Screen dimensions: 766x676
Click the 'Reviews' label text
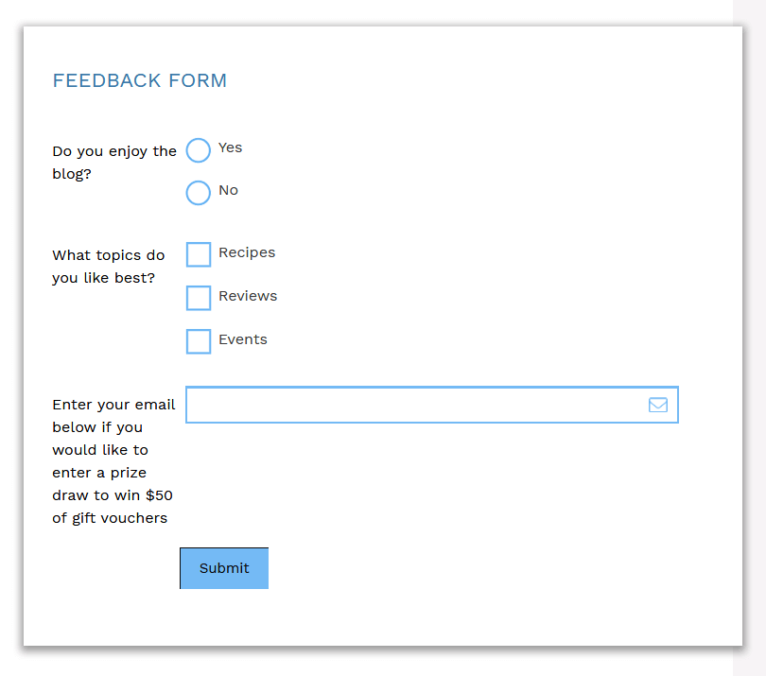(248, 296)
